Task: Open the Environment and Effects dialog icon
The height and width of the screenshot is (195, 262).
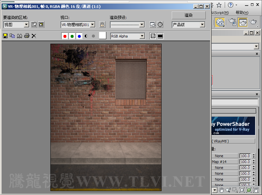Action: point(160,24)
